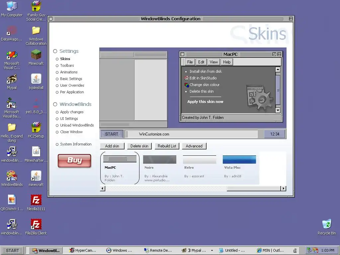Click Apply this skin now
340x255 pixels.
[205, 102]
